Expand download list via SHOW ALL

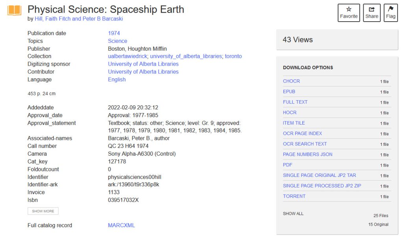click(293, 214)
